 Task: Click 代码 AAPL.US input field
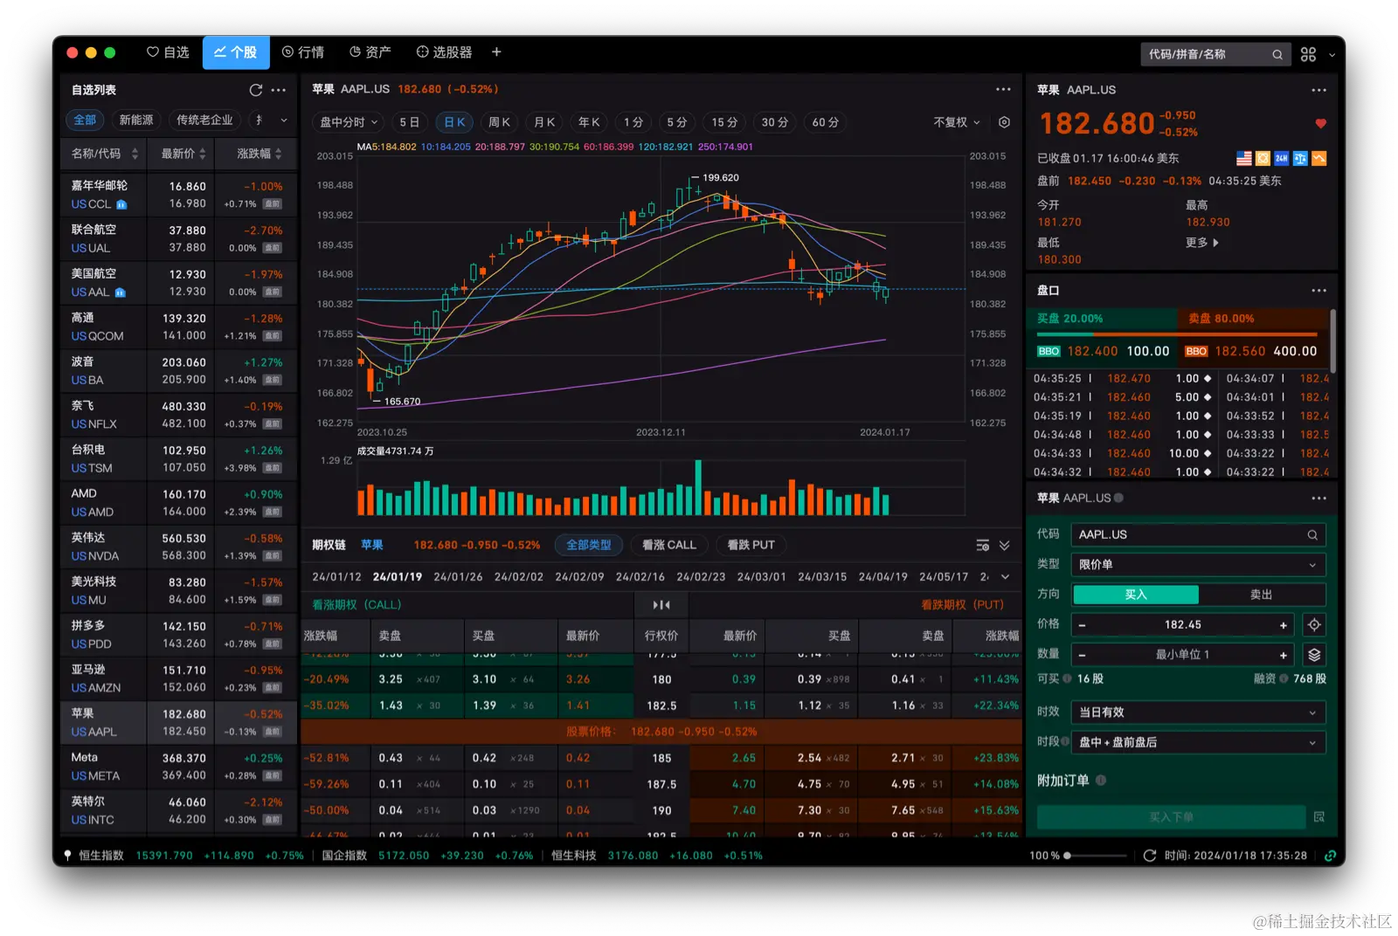[x=1199, y=534]
